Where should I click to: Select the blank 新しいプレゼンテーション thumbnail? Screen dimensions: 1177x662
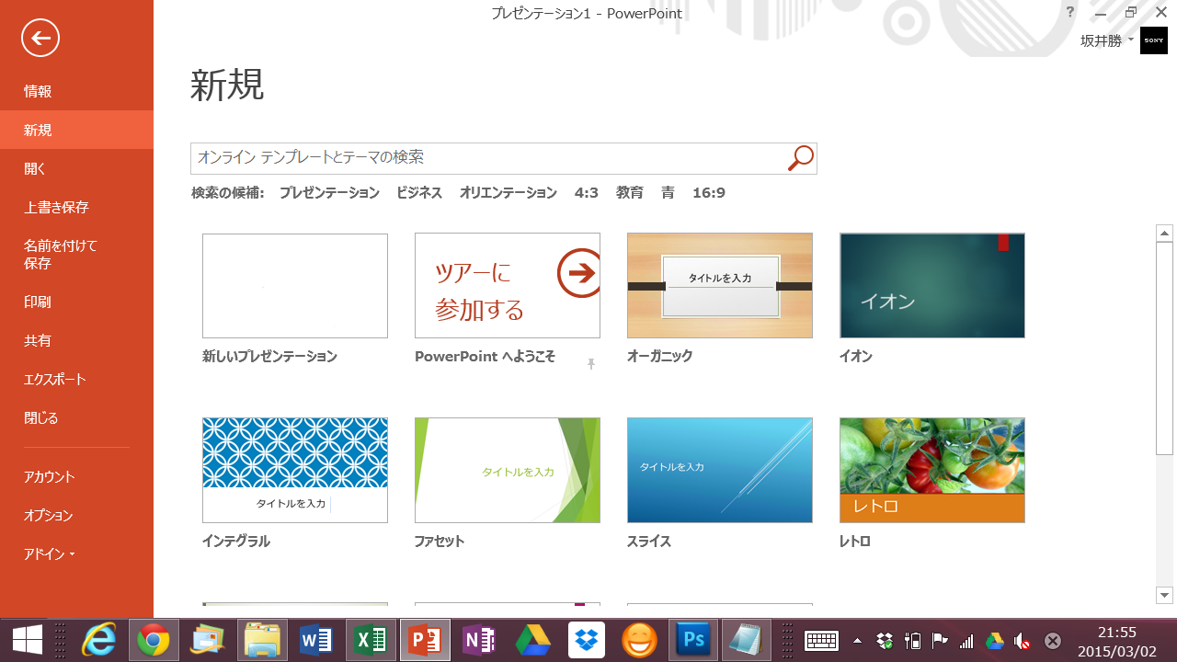(295, 286)
